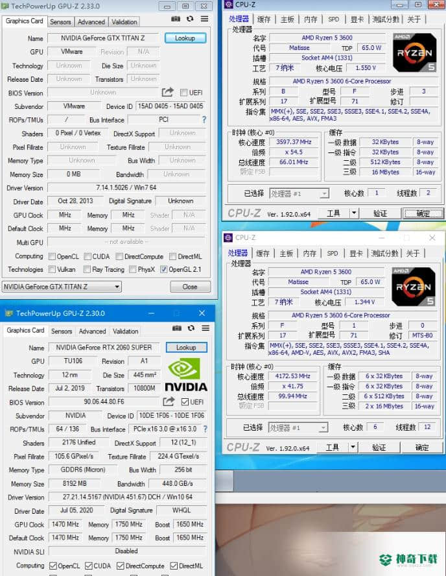Click the 4172.53 MHz core speed field

point(292,376)
